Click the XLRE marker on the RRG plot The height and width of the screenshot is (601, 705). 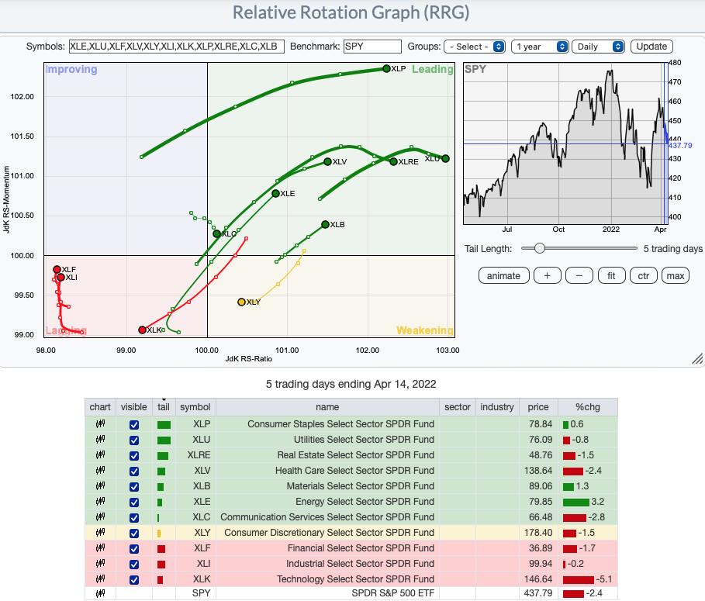pos(393,161)
